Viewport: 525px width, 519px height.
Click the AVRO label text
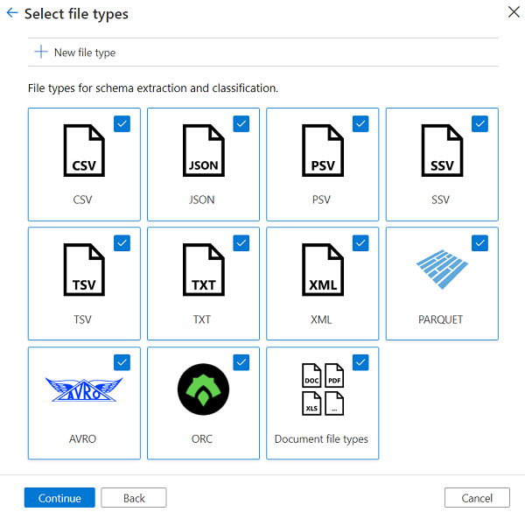(82, 439)
